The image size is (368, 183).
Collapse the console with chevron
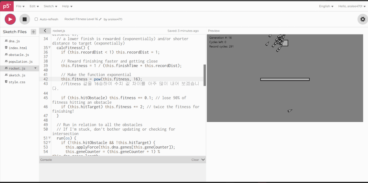[x=203, y=160]
